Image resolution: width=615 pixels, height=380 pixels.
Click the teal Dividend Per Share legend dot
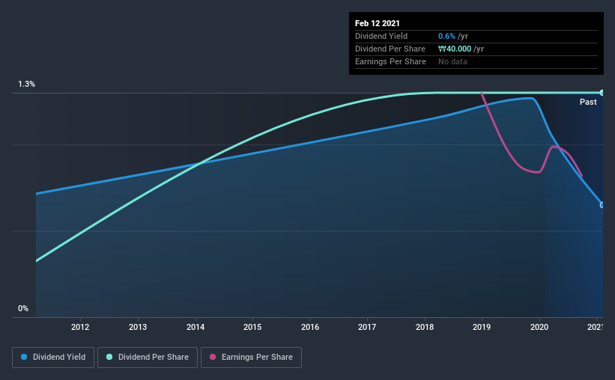click(109, 357)
